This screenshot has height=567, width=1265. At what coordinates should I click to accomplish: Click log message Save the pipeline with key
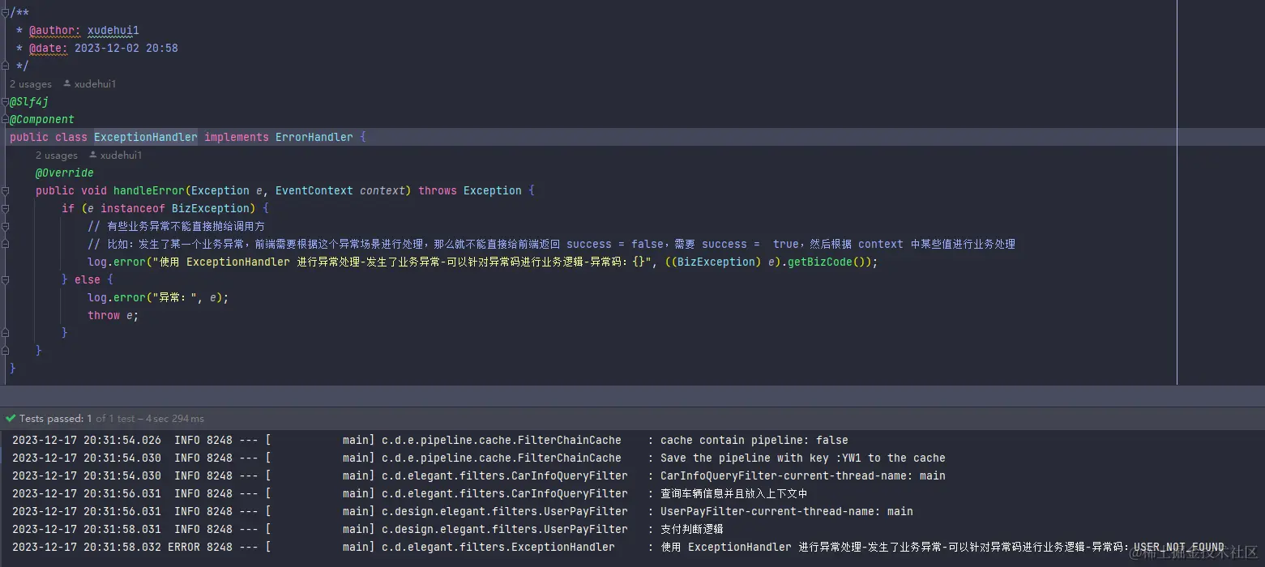pos(803,458)
